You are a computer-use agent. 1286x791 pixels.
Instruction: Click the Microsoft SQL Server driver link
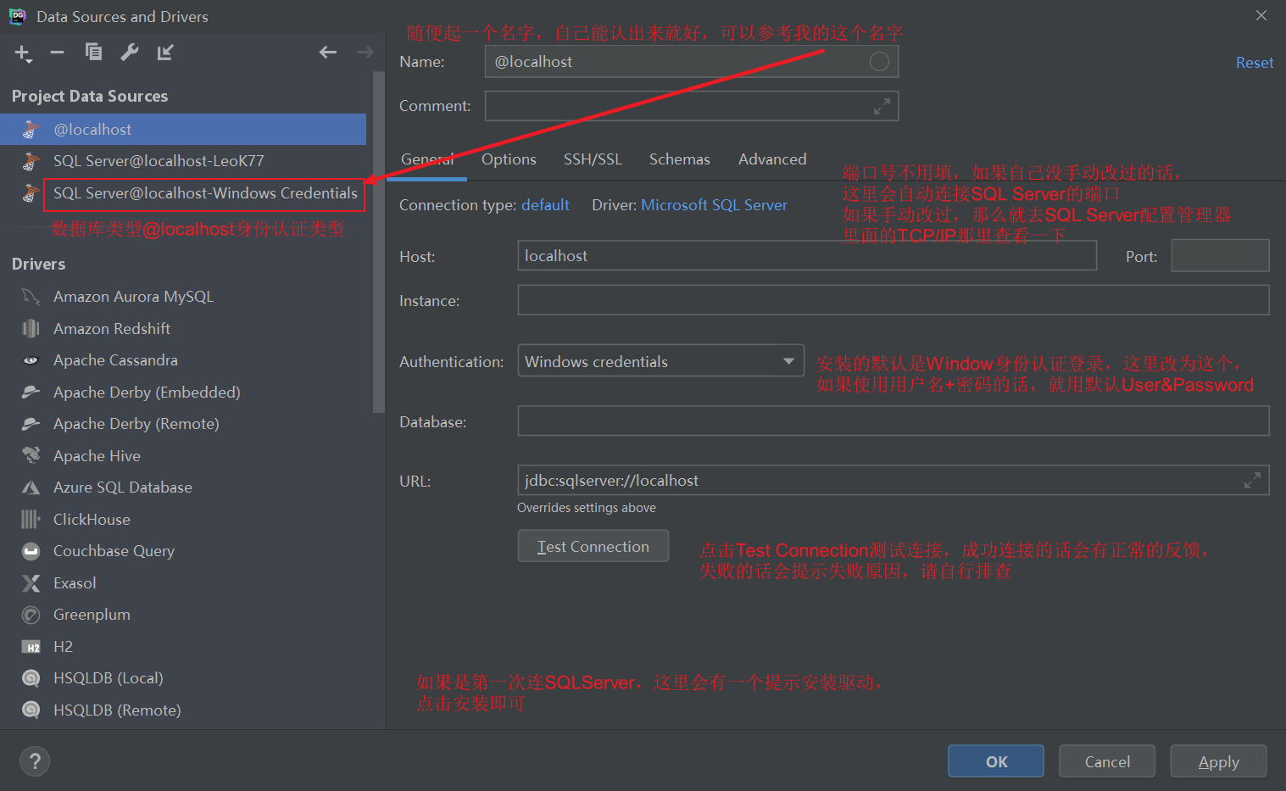[x=714, y=205]
